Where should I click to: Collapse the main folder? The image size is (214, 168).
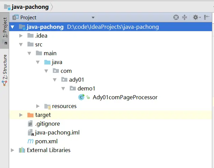[x=29, y=54]
